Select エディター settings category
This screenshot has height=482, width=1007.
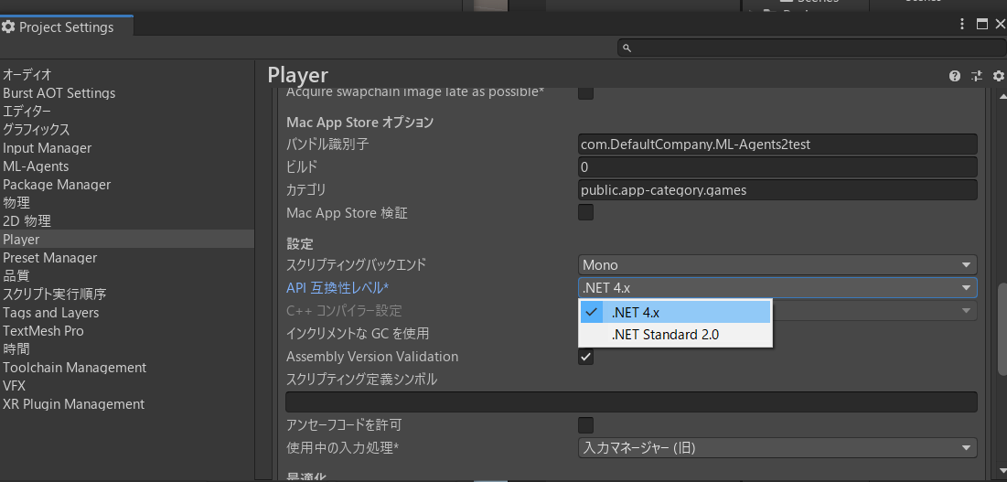[127, 111]
